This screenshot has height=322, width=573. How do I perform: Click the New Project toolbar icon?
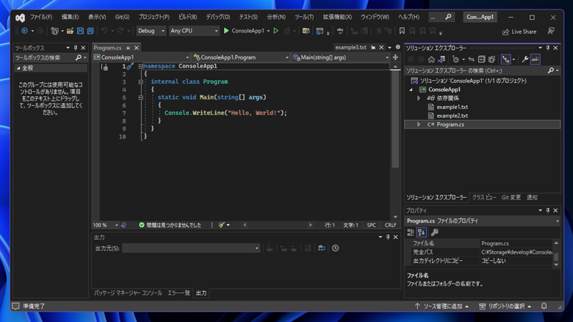[54, 31]
